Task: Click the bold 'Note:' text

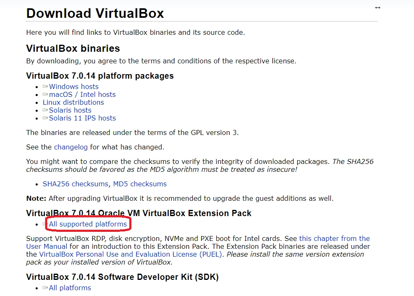Action: point(36,198)
